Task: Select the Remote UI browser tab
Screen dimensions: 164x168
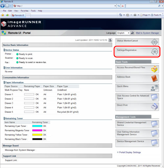Action: [x=18, y=15]
